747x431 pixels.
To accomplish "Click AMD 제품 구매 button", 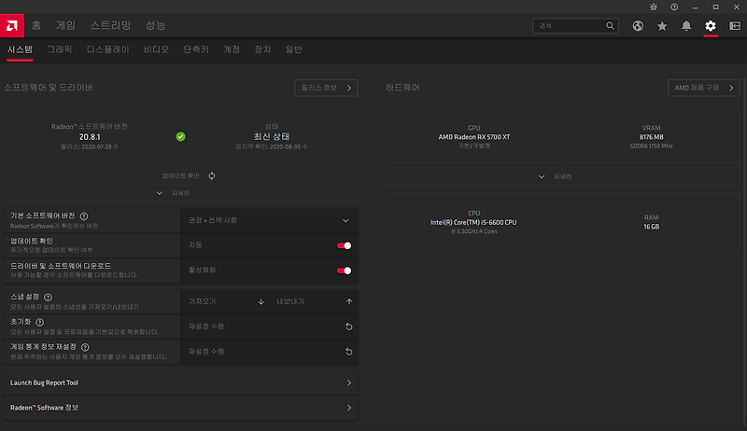I will pyautogui.click(x=704, y=88).
